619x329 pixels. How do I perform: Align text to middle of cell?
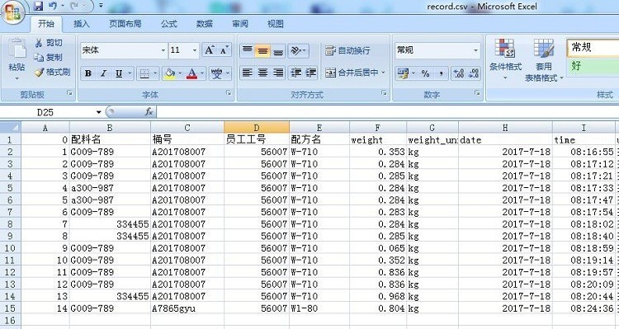click(x=262, y=50)
